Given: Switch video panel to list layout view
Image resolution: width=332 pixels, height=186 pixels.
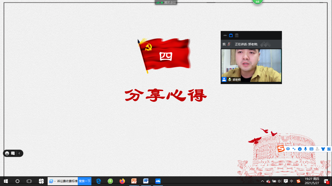Looking at the screenshot, I should pyautogui.click(x=237, y=35).
